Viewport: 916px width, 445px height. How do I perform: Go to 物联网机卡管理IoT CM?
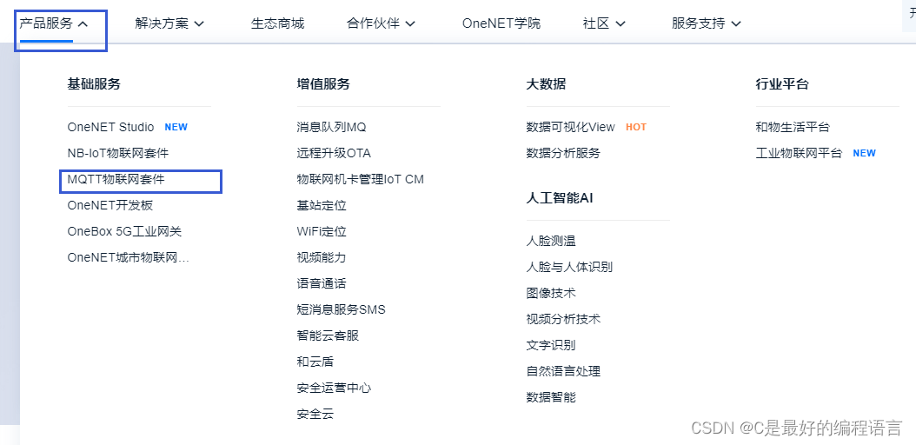[x=361, y=179]
